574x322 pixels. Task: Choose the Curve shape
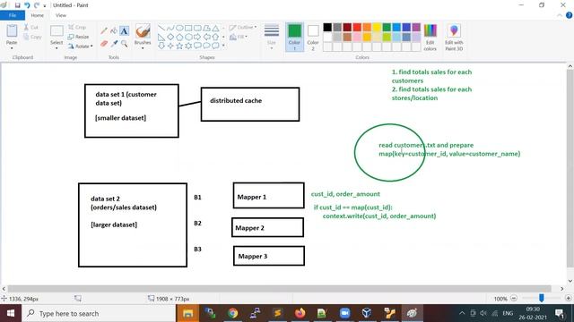170,28
